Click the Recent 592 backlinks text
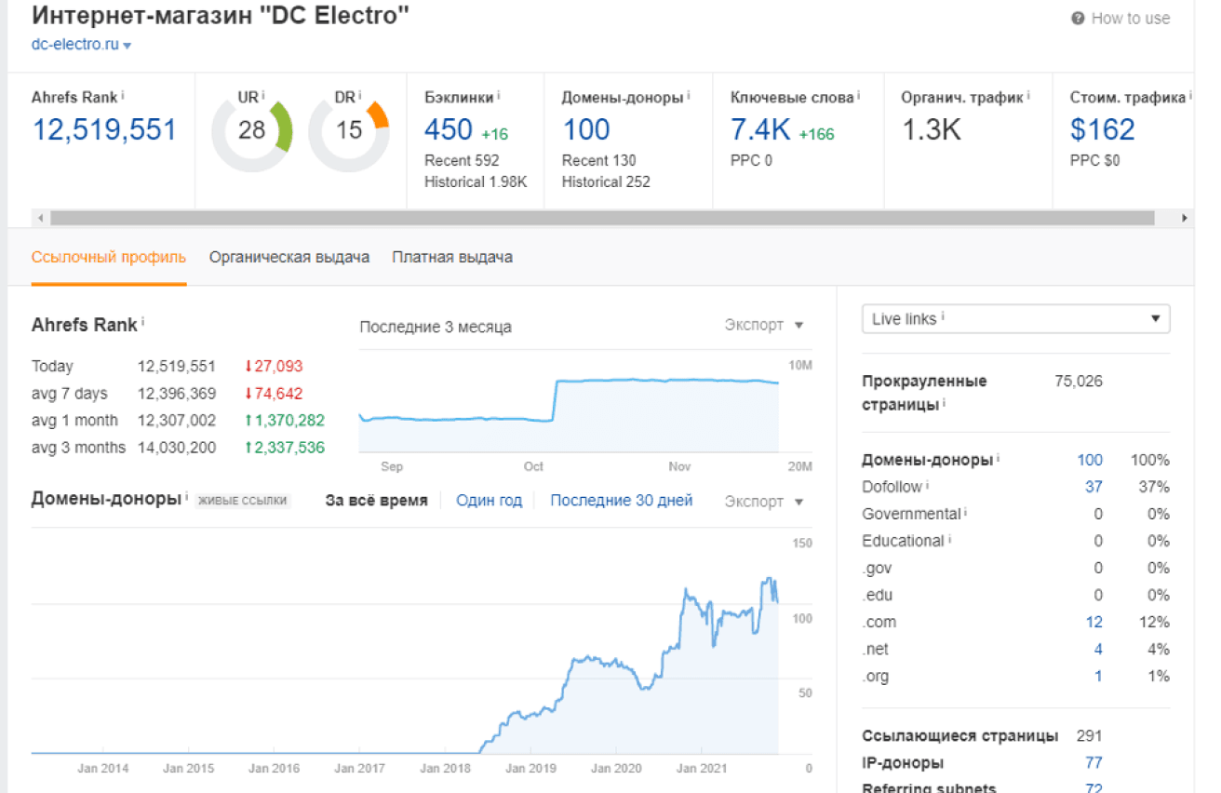1221x793 pixels. (462, 160)
